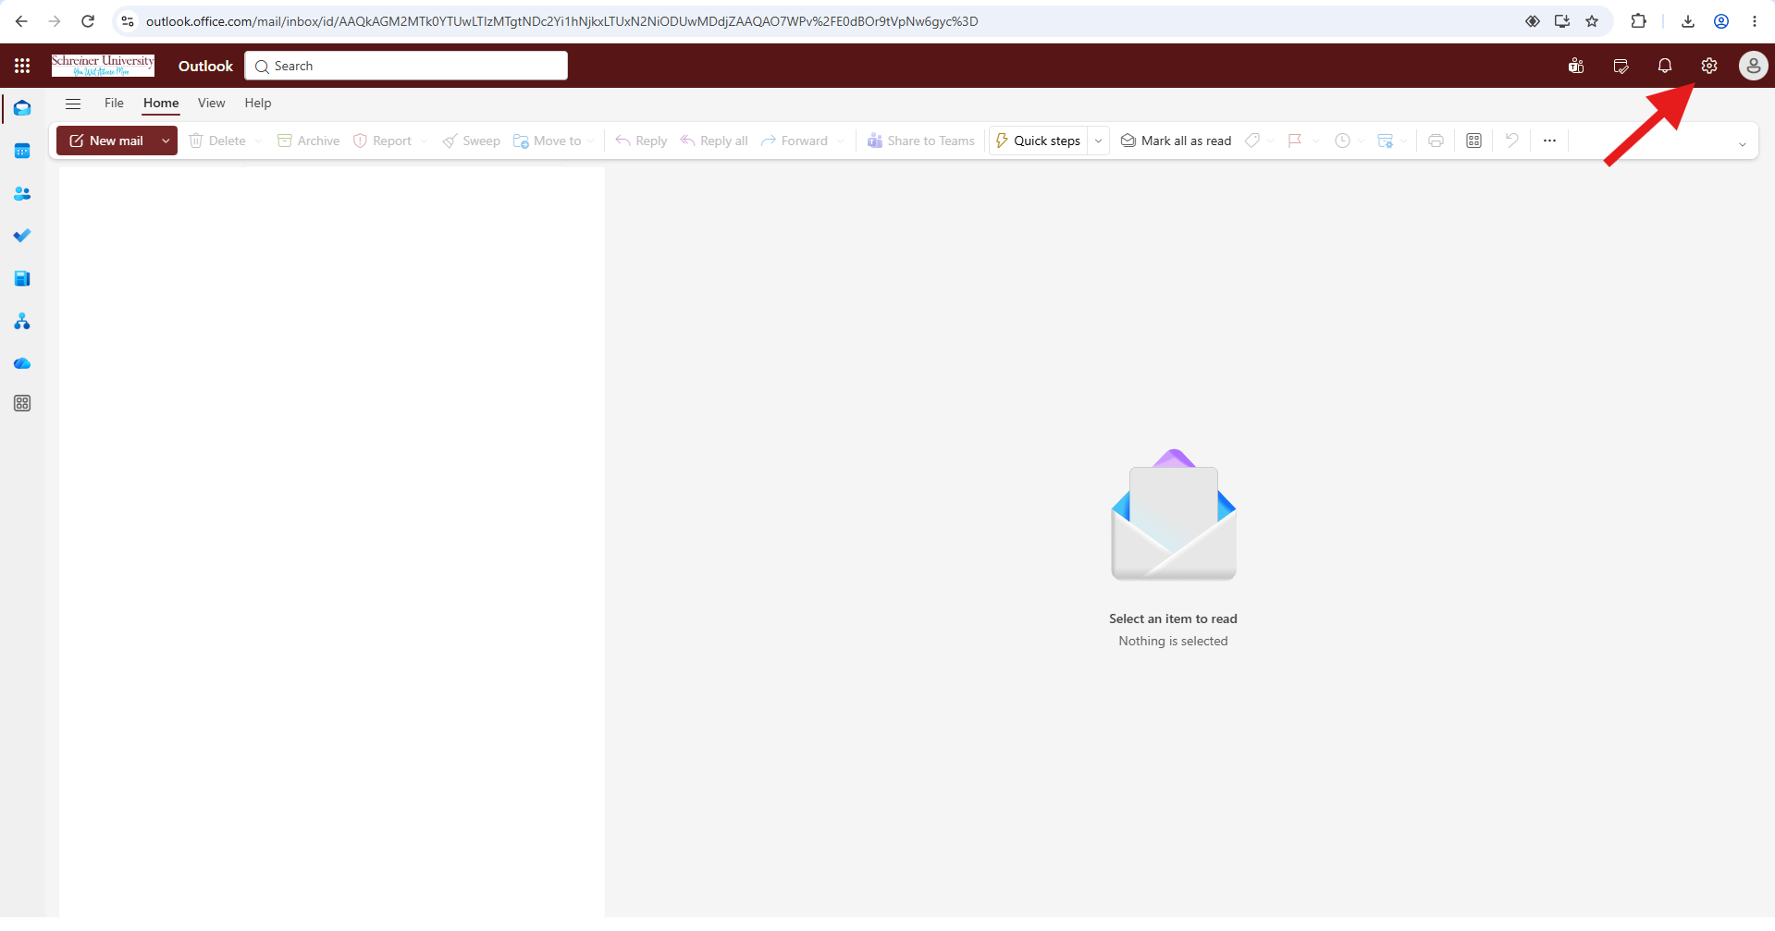Open the Settings gear icon
This screenshot has width=1775, height=931.
1708,66
